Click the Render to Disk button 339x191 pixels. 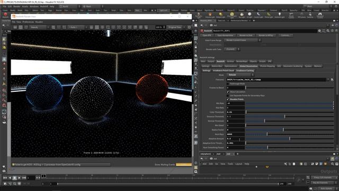(246, 36)
